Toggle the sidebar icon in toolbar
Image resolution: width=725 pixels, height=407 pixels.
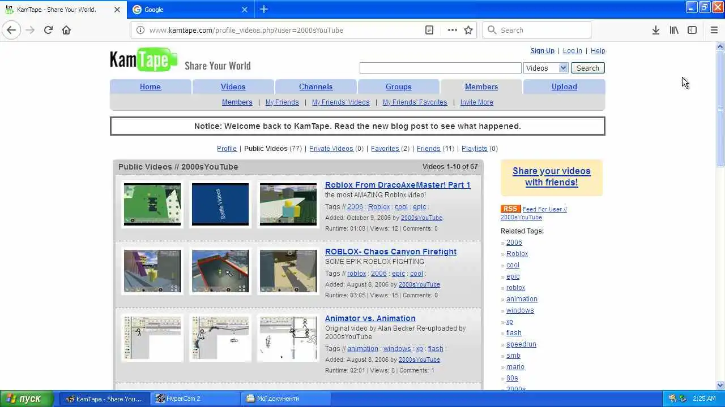point(692,30)
